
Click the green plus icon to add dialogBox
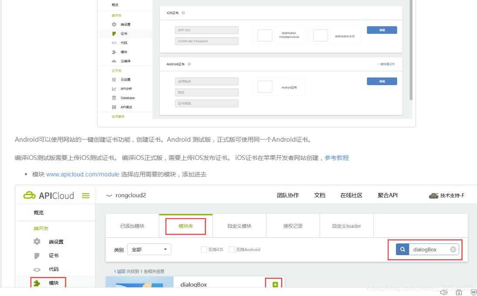(275, 284)
